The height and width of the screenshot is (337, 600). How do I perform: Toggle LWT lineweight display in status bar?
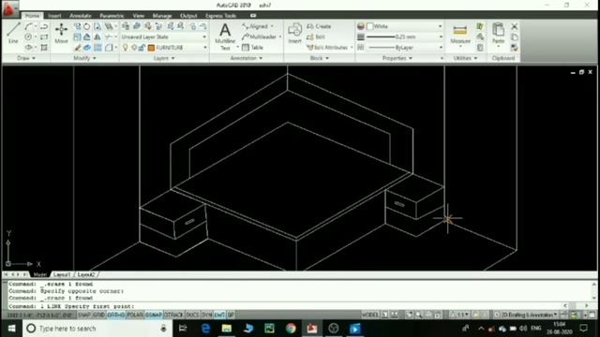219,315
